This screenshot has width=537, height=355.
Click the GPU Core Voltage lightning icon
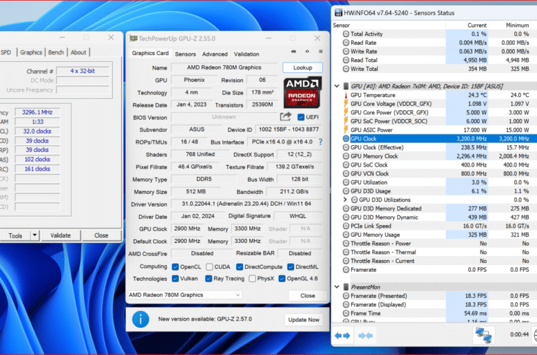pyautogui.click(x=346, y=104)
